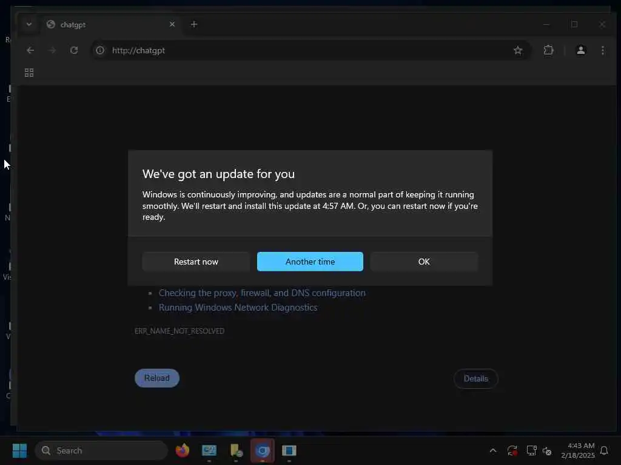Click the taskbar Search box

click(101, 450)
